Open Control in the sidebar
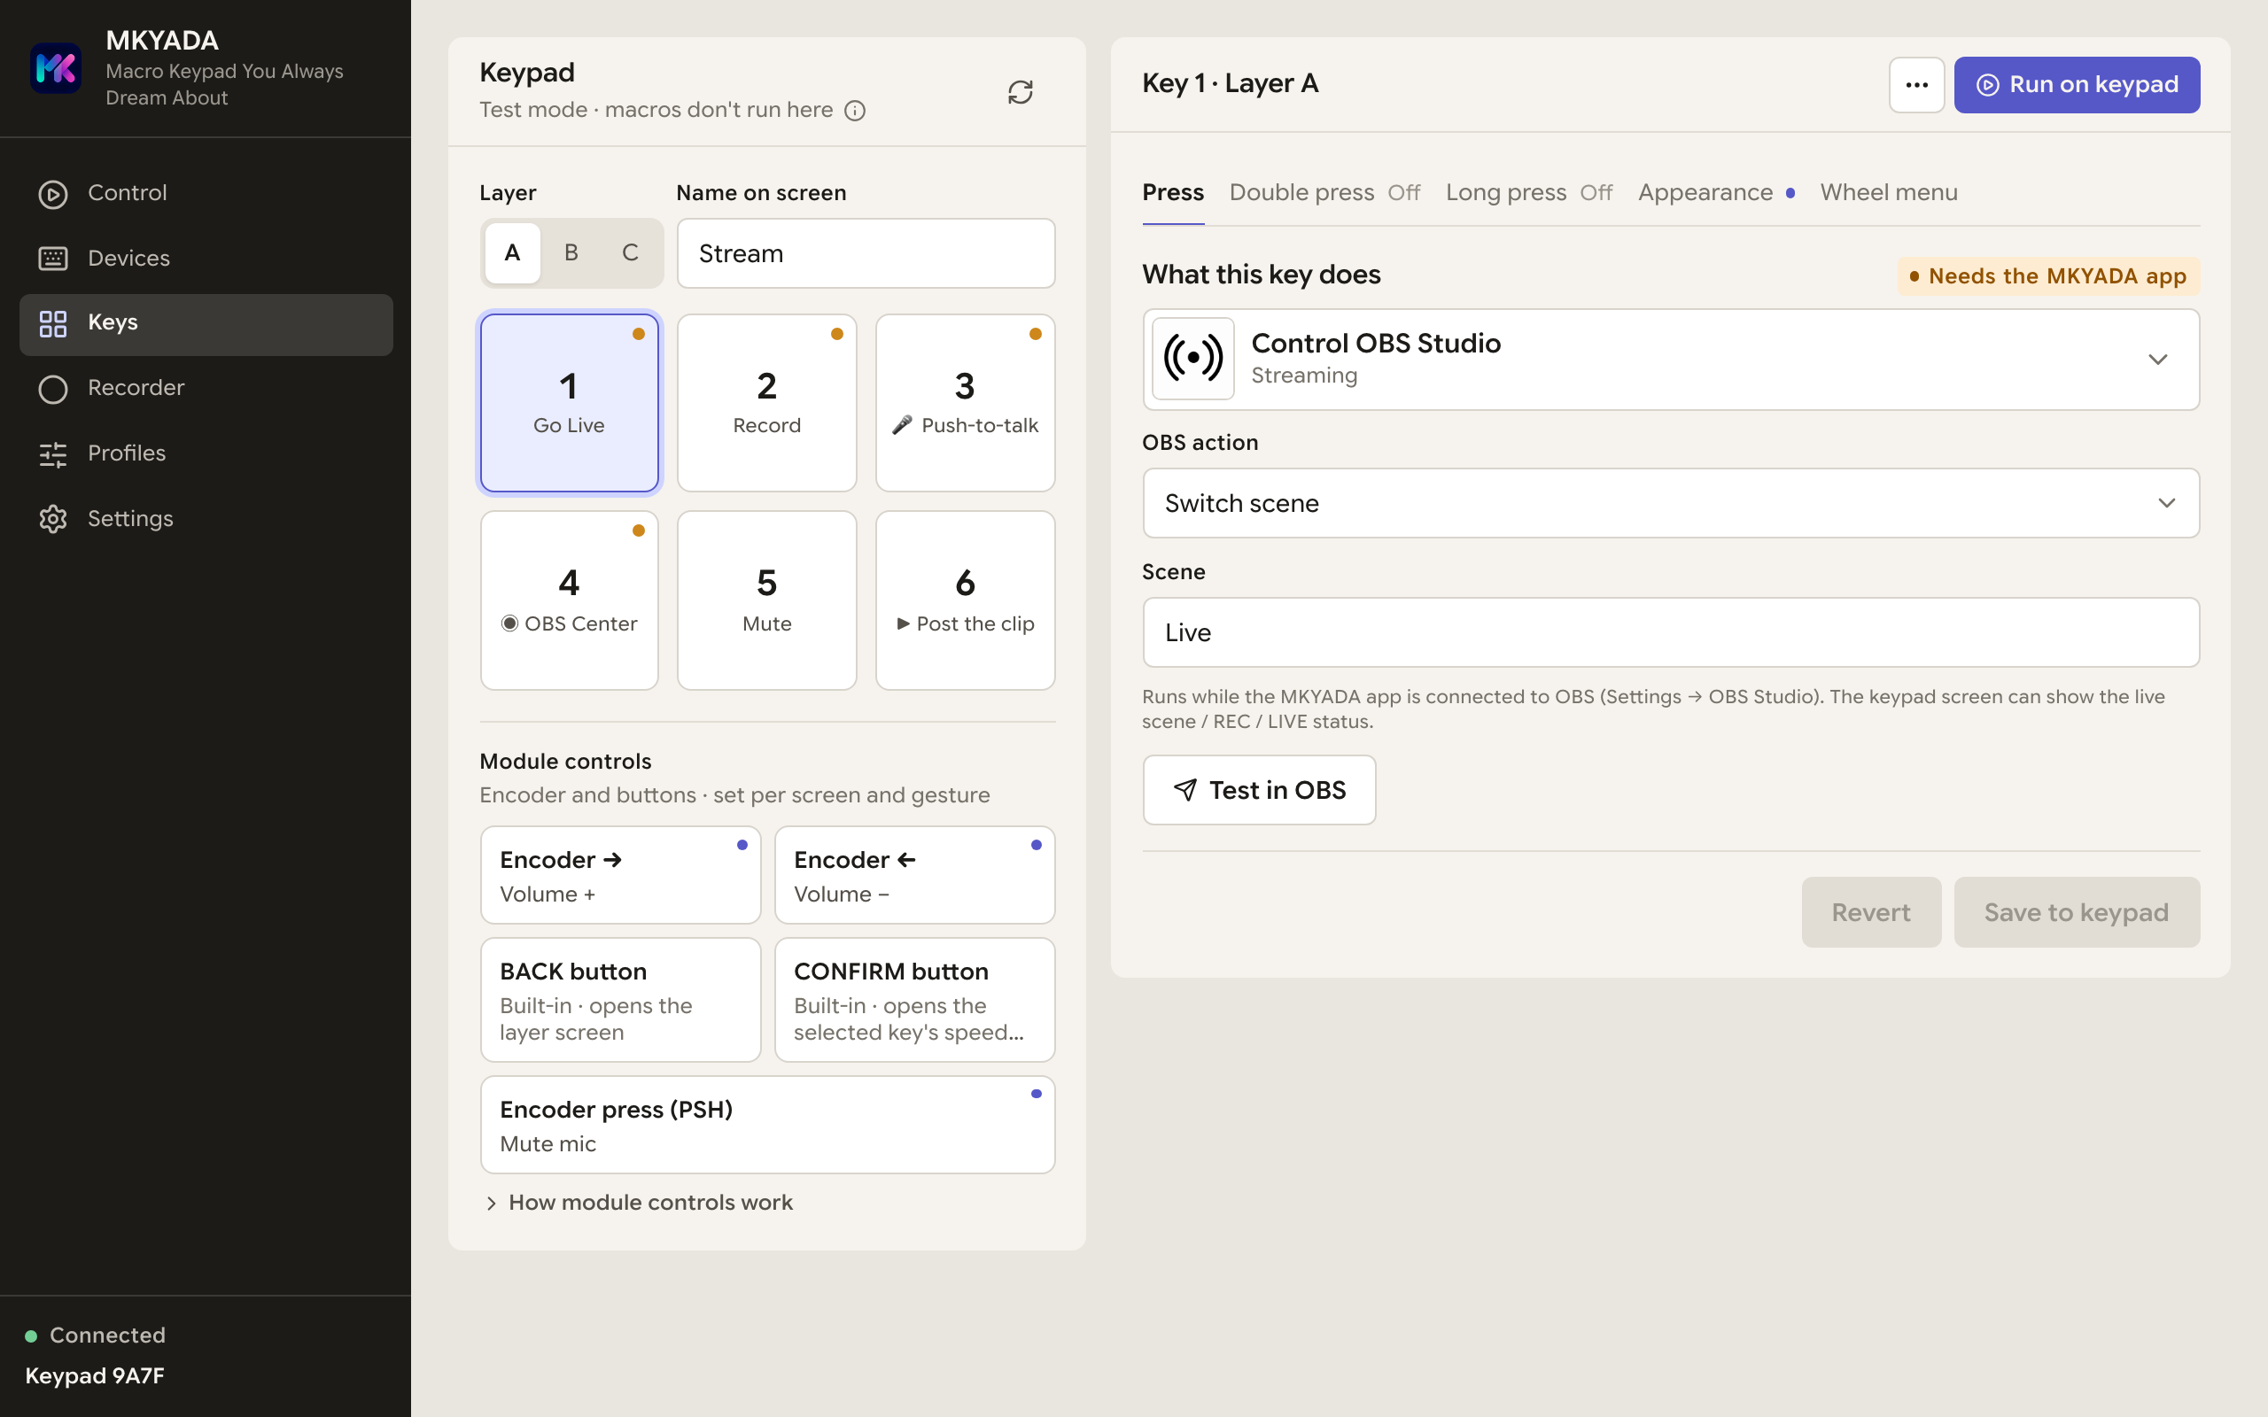Viewport: 2268px width, 1417px height. (x=206, y=193)
